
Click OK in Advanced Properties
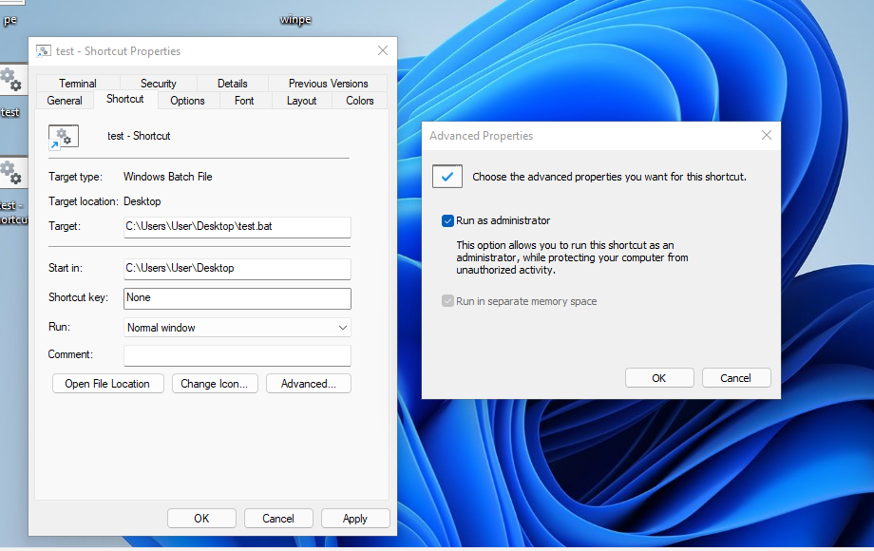pyautogui.click(x=659, y=378)
